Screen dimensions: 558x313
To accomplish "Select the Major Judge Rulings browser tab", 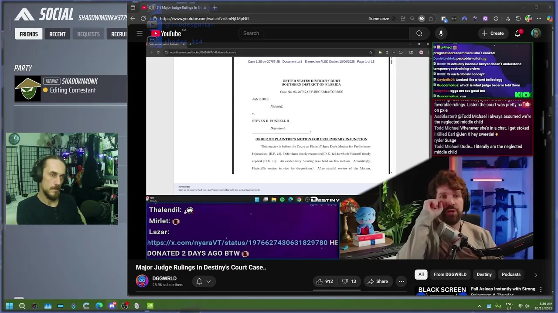I will click(x=174, y=7).
